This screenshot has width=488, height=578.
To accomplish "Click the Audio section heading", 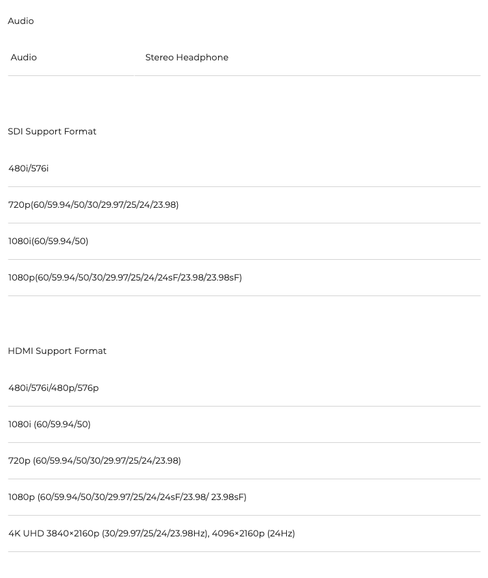I will pos(21,21).
